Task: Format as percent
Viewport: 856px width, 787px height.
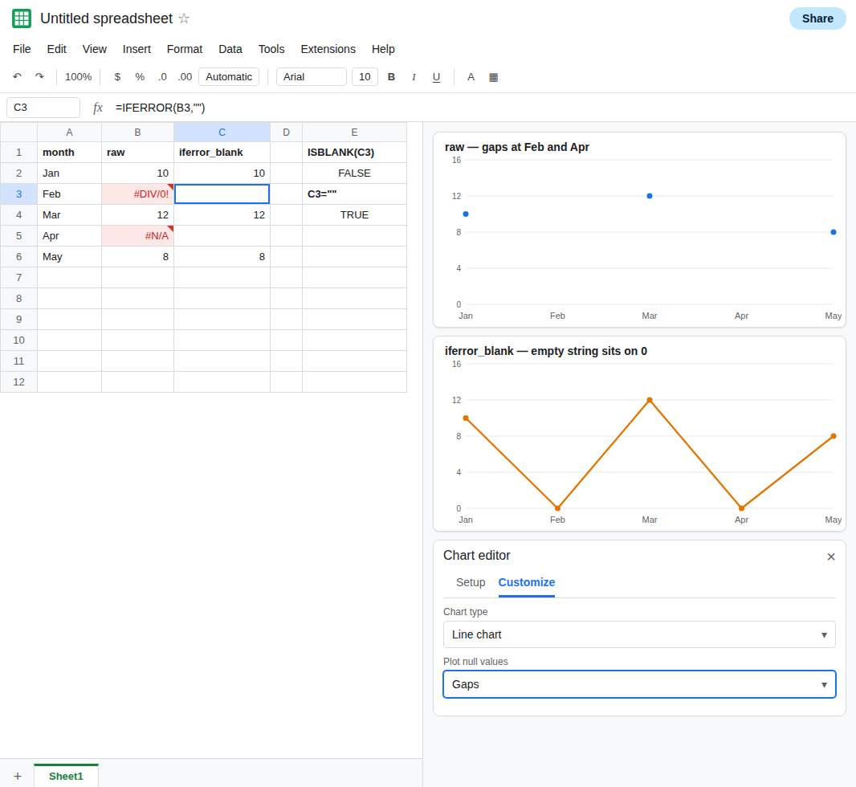Action: click(140, 77)
